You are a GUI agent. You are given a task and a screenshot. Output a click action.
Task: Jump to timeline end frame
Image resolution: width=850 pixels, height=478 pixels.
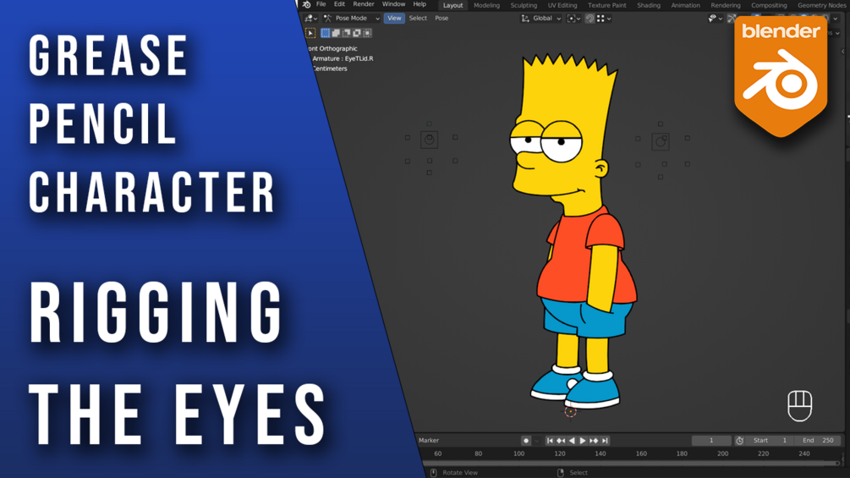pyautogui.click(x=605, y=441)
